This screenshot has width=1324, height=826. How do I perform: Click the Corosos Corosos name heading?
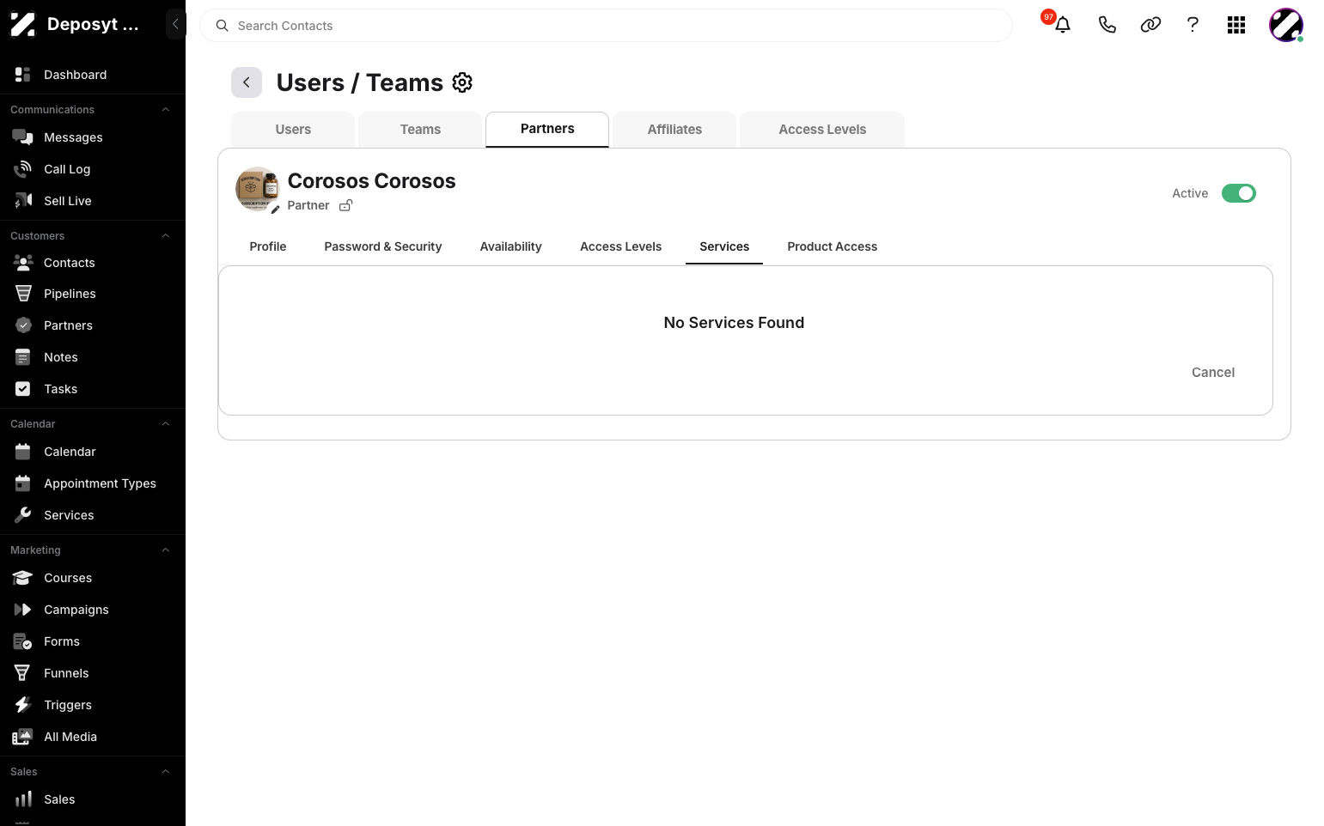tap(372, 181)
